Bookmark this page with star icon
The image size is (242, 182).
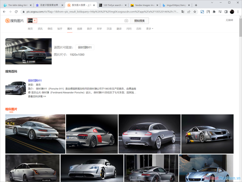point(195,12)
